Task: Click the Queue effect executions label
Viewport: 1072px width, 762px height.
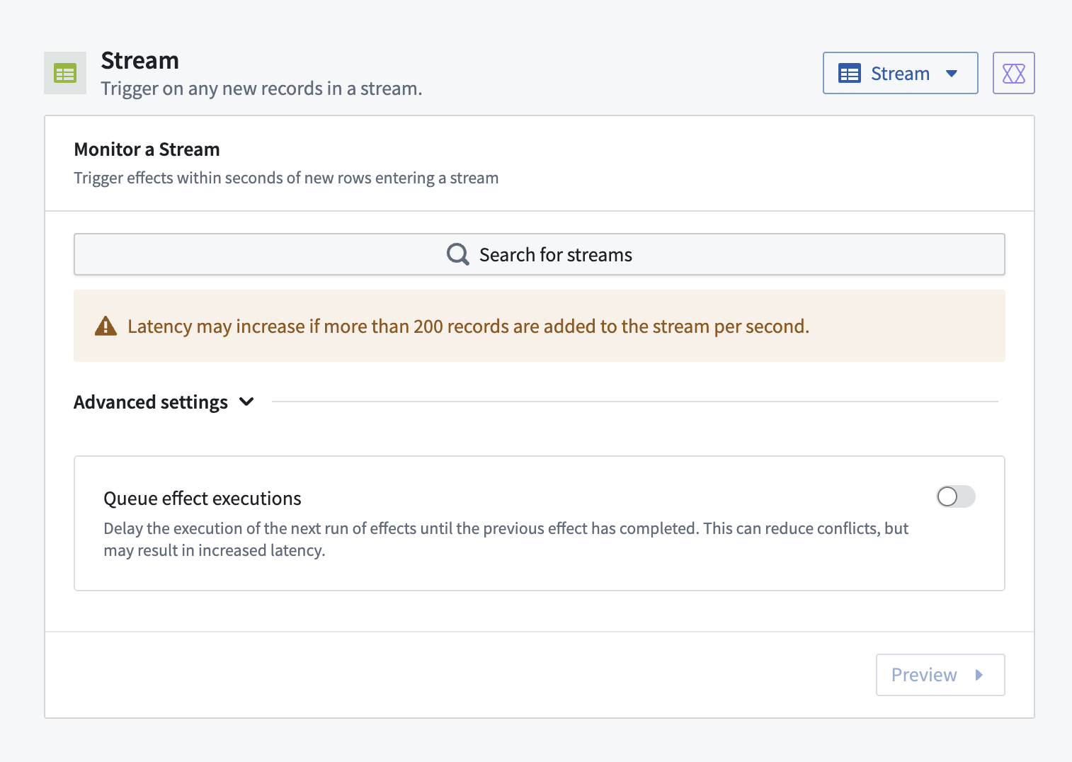Action: click(x=203, y=499)
